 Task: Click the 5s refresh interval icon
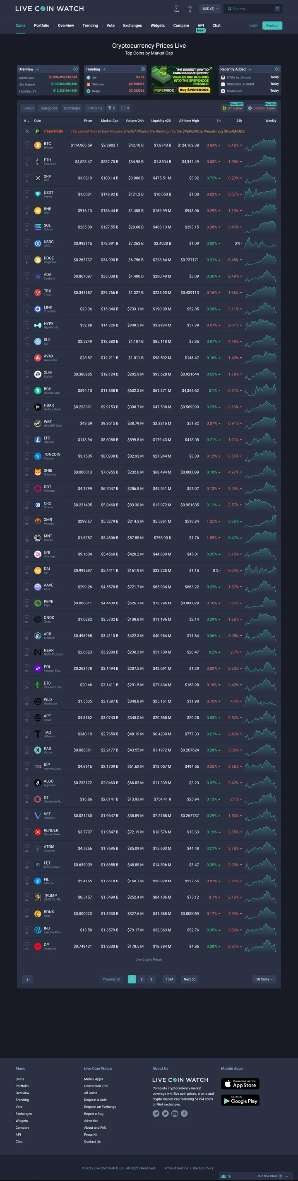tap(189, 8)
